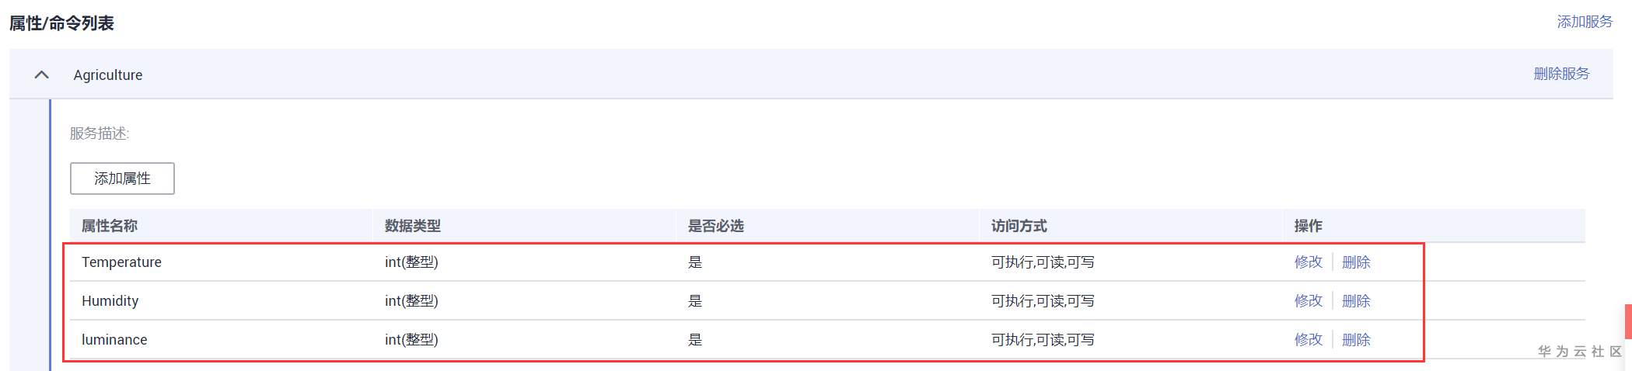This screenshot has height=371, width=1632.
Task: Click the red tab at right edge
Action: tap(1627, 321)
